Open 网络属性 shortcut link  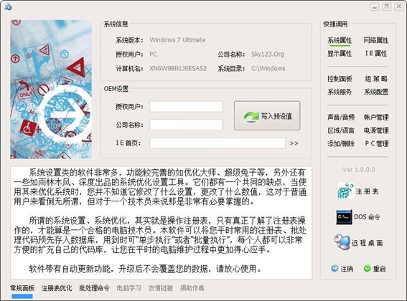tap(376, 40)
